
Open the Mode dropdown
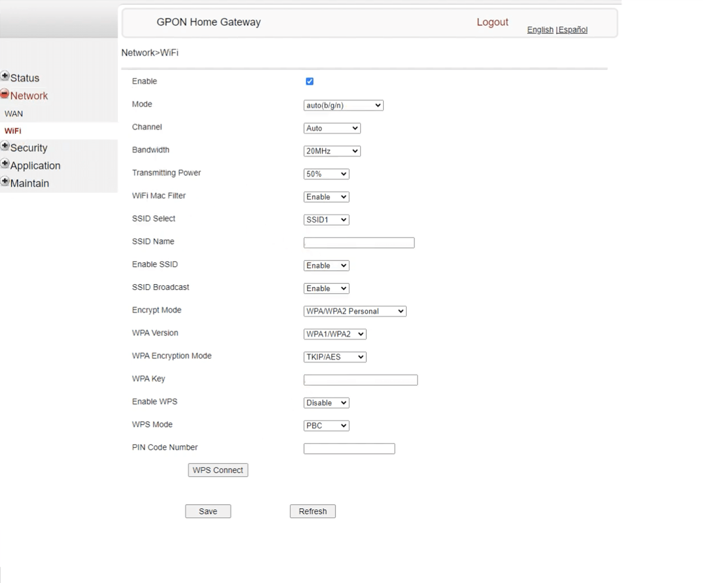tap(343, 105)
